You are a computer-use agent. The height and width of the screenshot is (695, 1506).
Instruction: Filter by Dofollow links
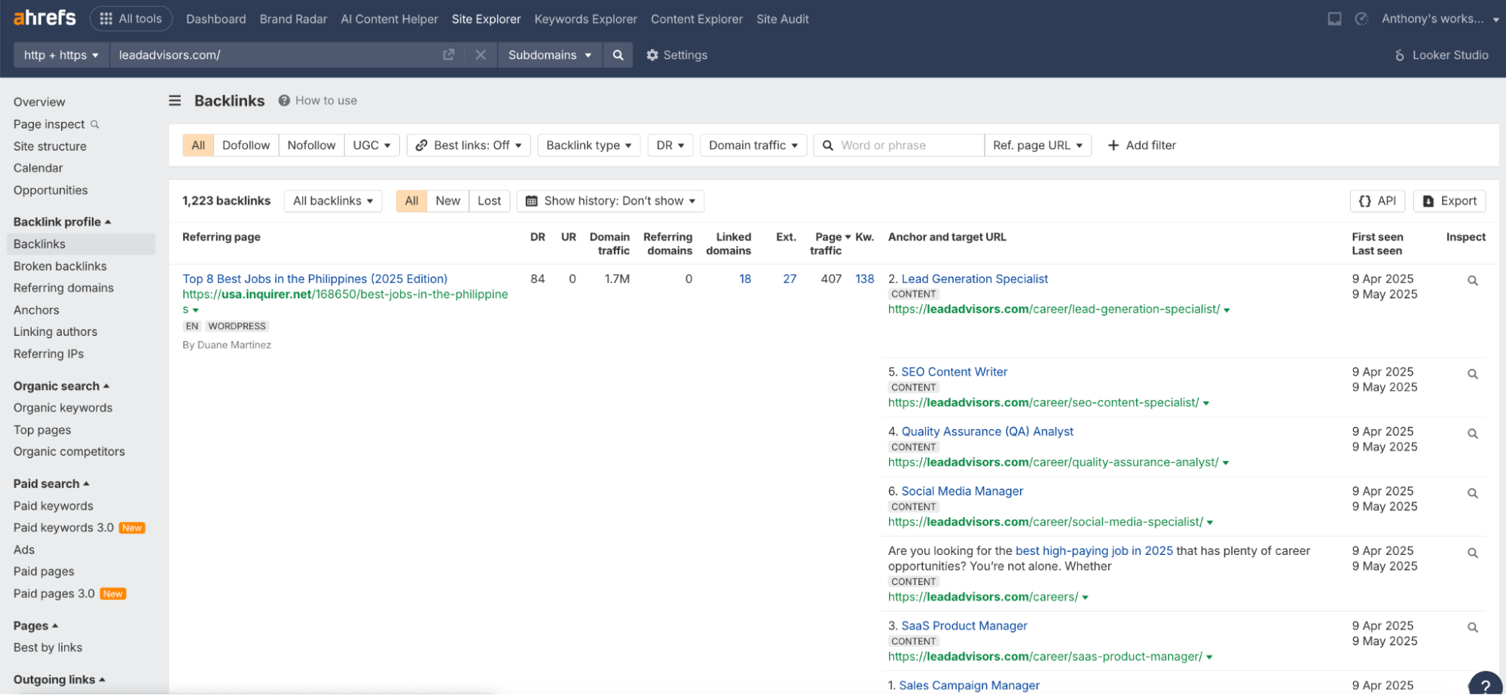(x=246, y=145)
